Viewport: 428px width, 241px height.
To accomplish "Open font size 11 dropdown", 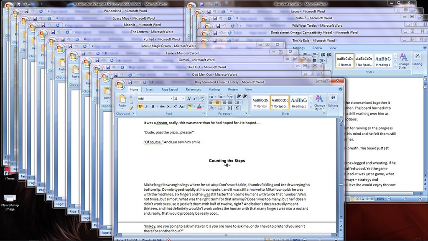I will coord(183,98).
